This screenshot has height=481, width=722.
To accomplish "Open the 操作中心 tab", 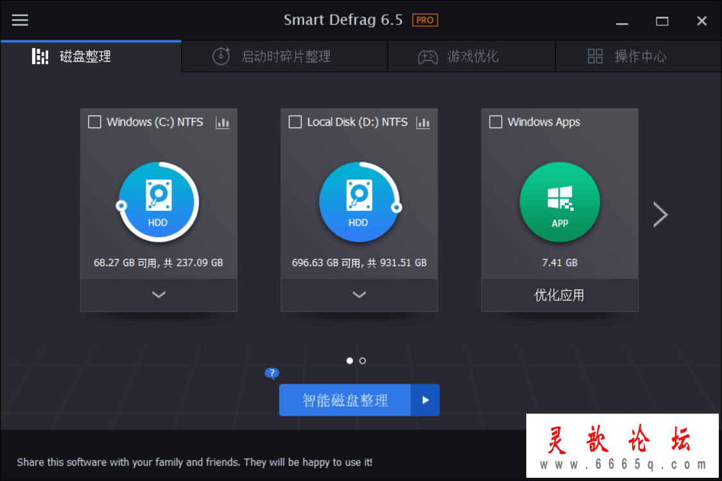I will tap(638, 56).
